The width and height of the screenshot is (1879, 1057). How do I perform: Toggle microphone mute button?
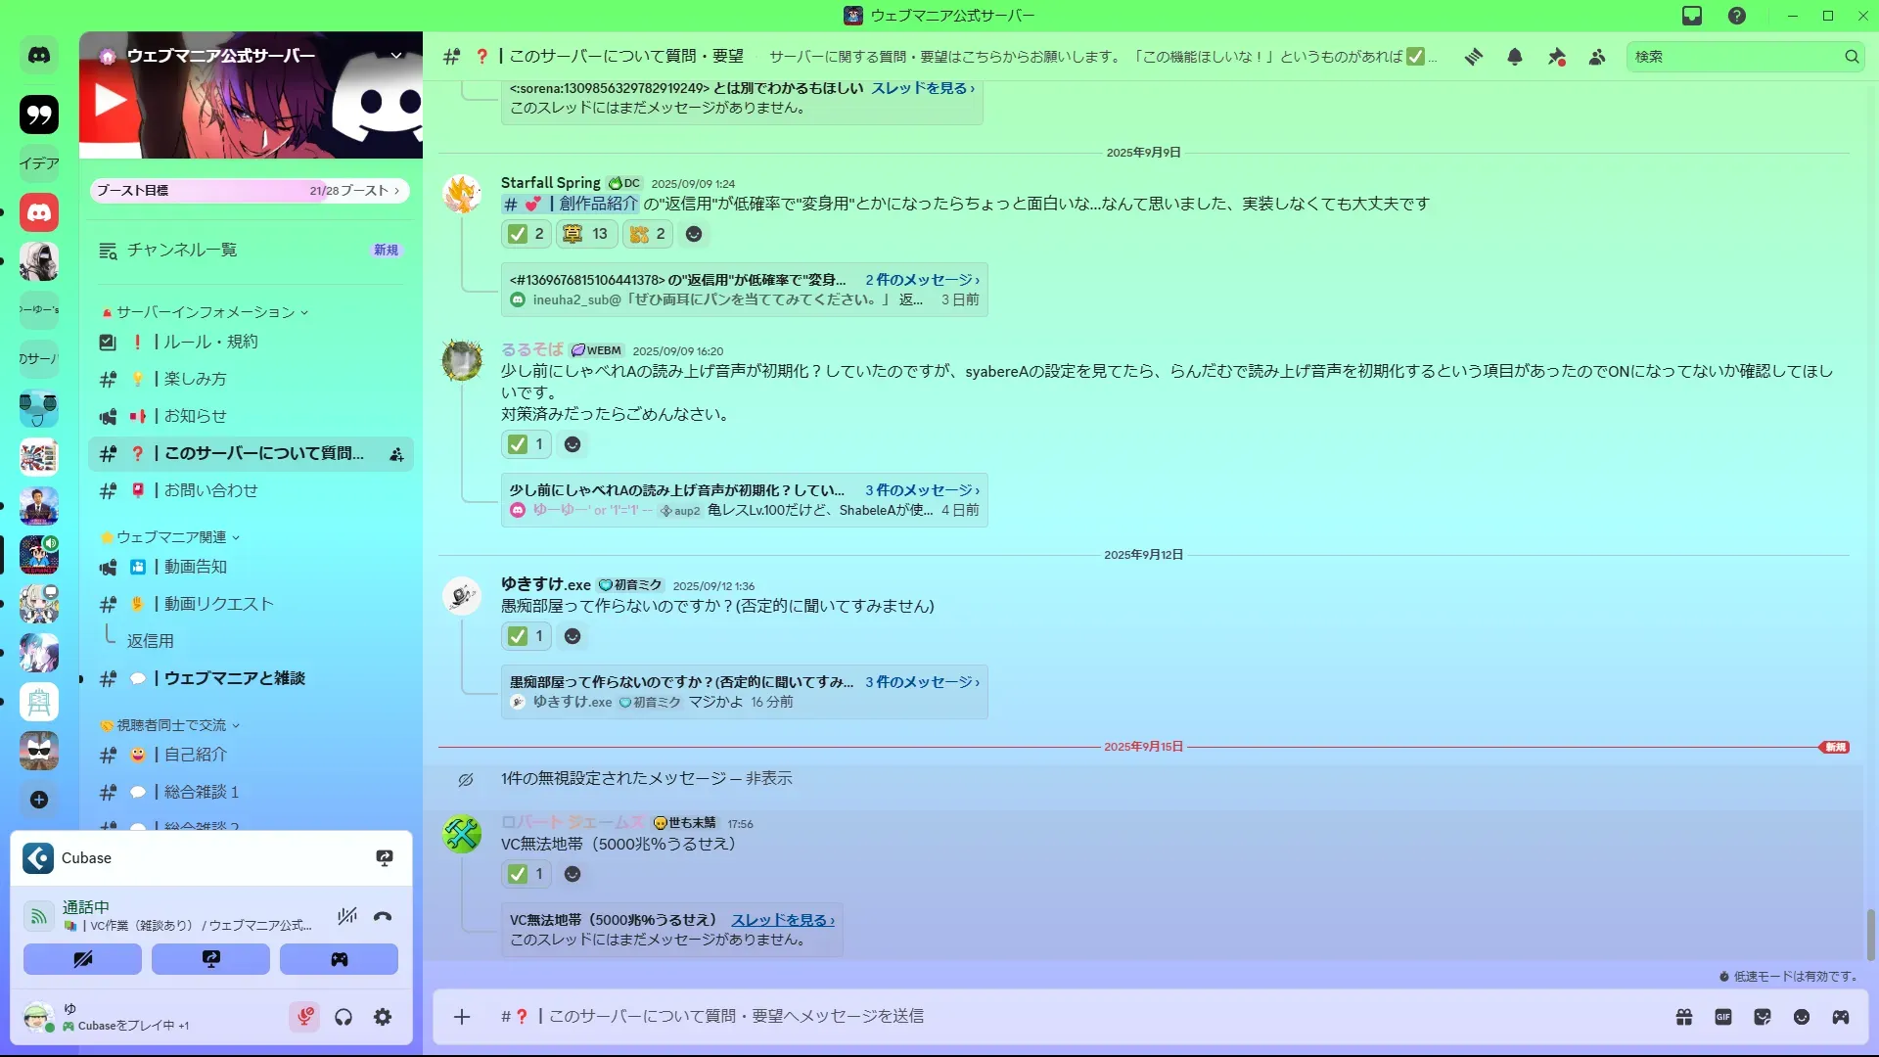pos(304,1017)
